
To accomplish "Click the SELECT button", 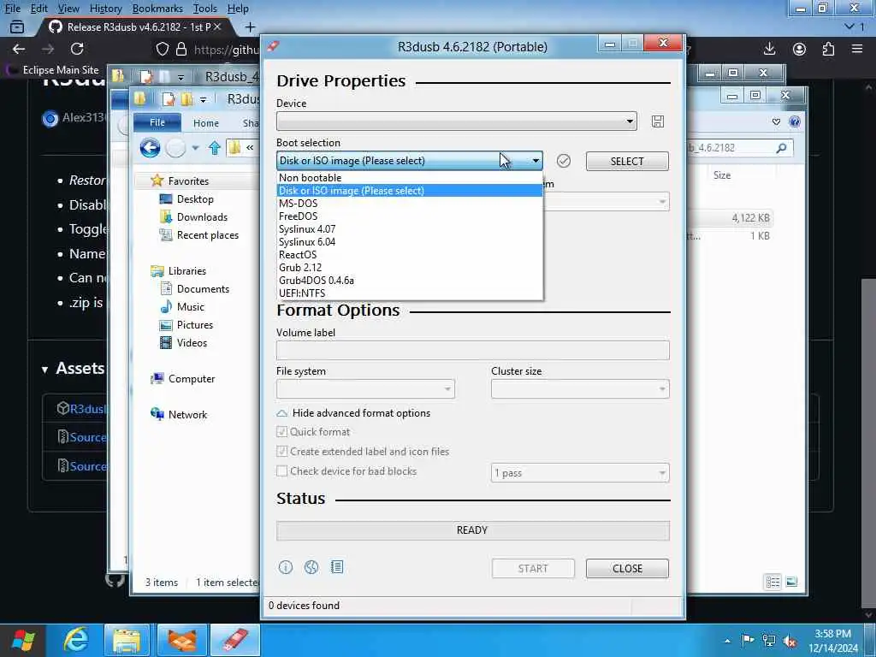I will 627,162.
